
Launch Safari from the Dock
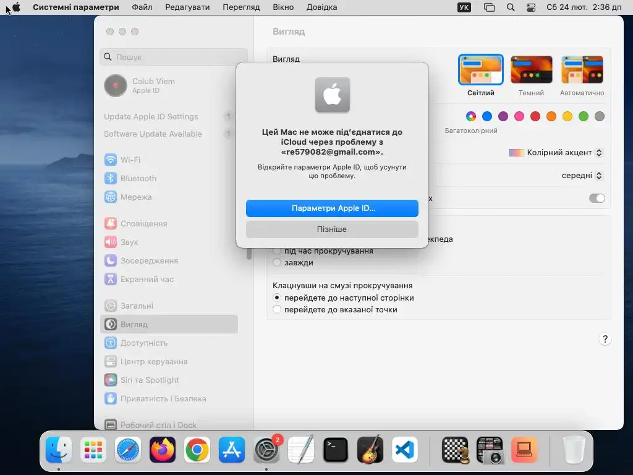point(128,450)
